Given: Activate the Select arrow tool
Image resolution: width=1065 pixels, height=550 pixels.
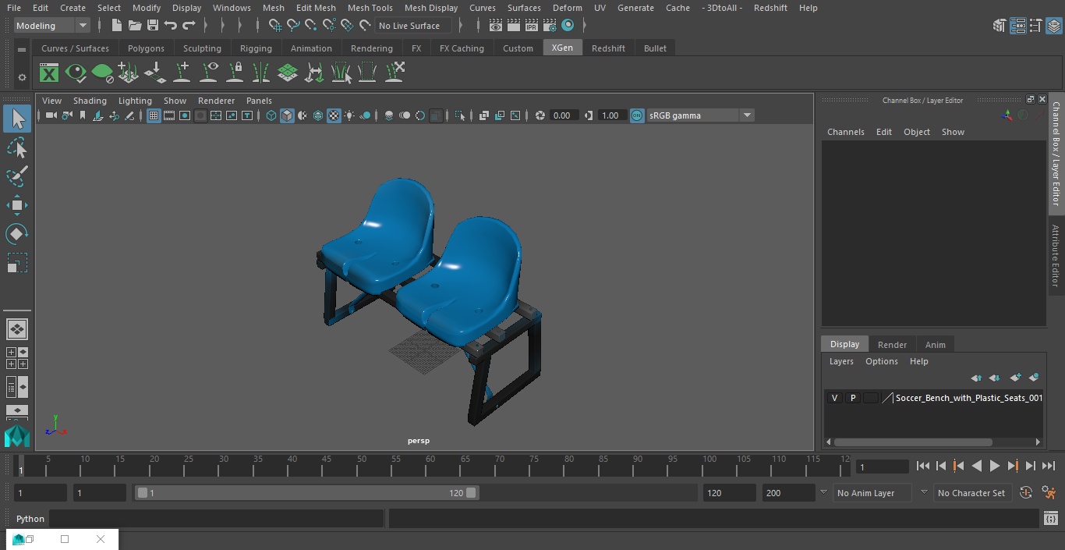Looking at the screenshot, I should [x=16, y=119].
